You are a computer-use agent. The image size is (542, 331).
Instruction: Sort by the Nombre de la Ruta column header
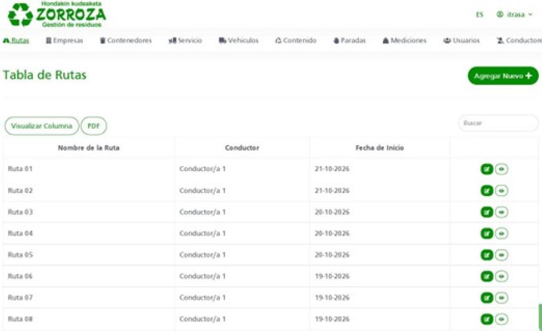coord(88,148)
